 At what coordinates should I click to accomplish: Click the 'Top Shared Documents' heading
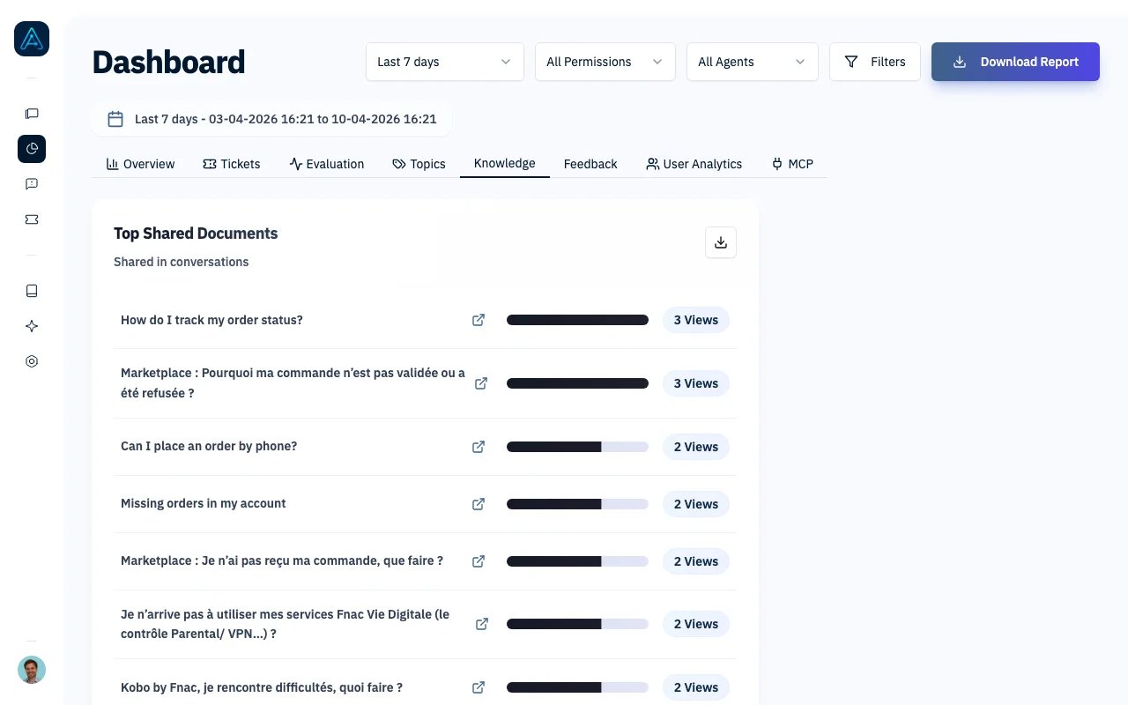point(196,234)
